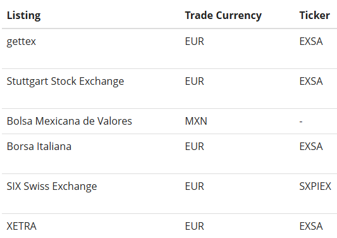337x238 pixels.
Task: Click EUR currency in Stuttgart row
Action: pos(194,81)
